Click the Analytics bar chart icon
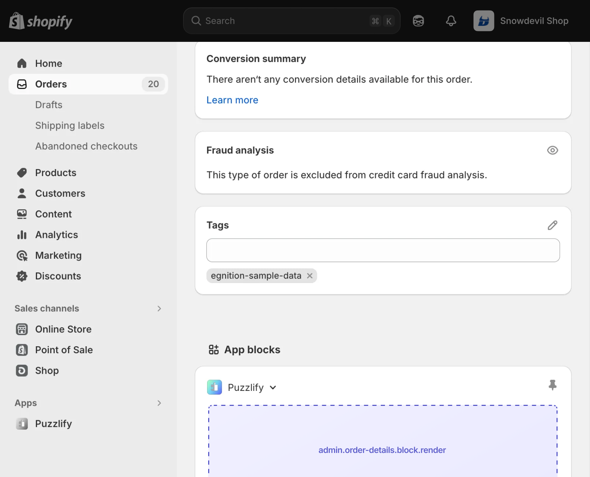590x477 pixels. point(22,235)
